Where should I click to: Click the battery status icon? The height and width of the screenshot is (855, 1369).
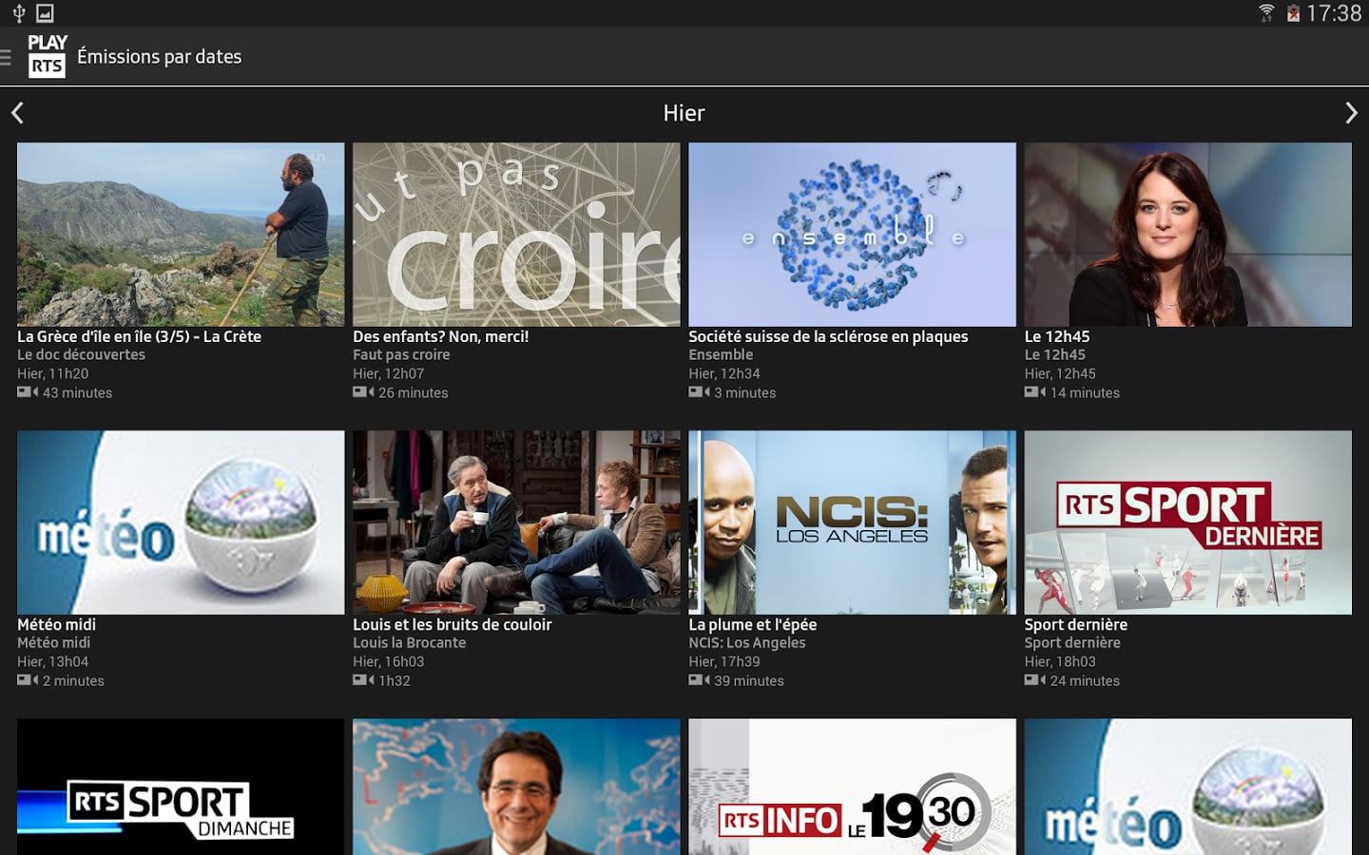click(x=1293, y=12)
